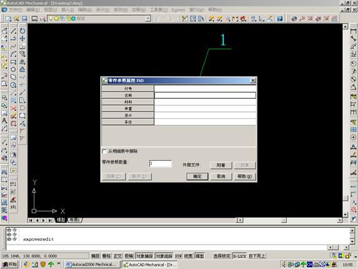Click the status bar tray menu arrow

(x=356, y=256)
